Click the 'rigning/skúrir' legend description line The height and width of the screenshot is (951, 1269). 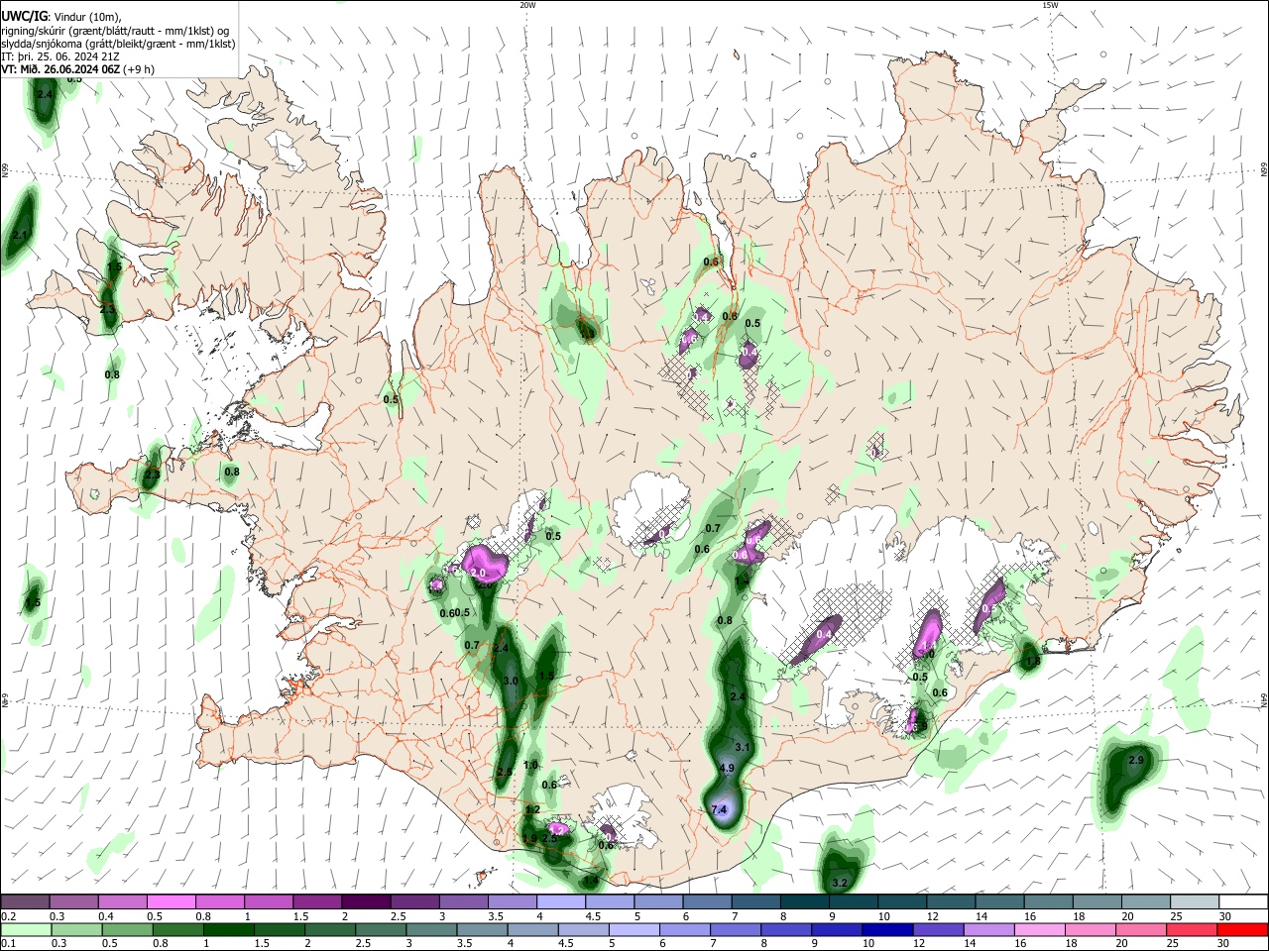click(116, 31)
